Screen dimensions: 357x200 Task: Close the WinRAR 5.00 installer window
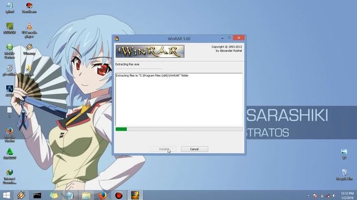(x=239, y=38)
